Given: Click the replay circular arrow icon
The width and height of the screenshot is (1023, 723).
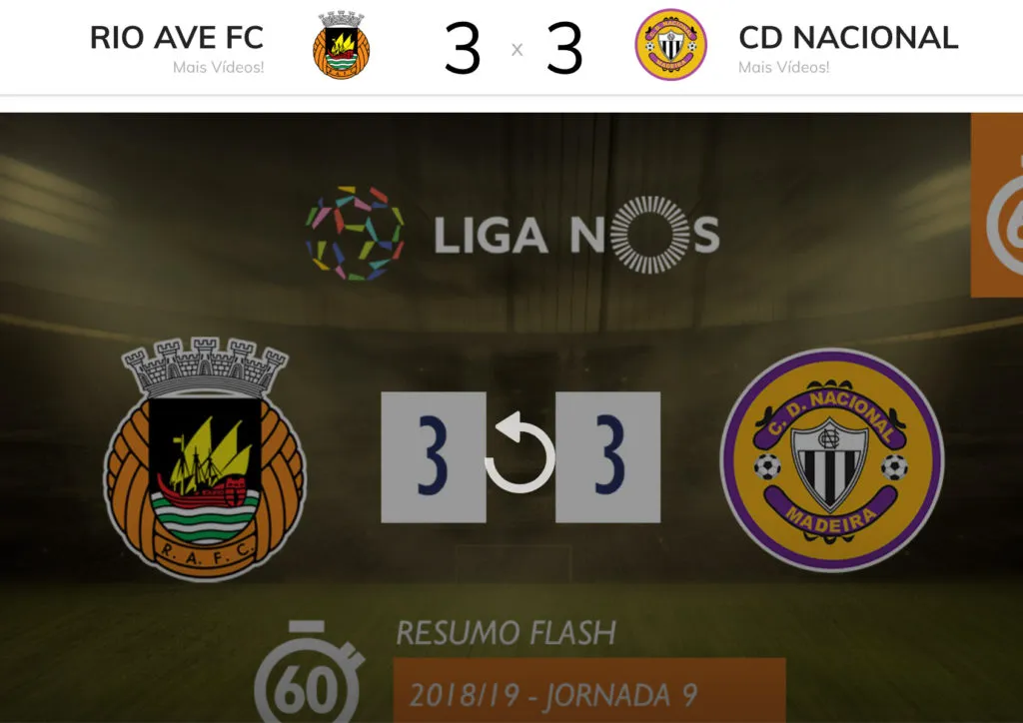Looking at the screenshot, I should (519, 451).
